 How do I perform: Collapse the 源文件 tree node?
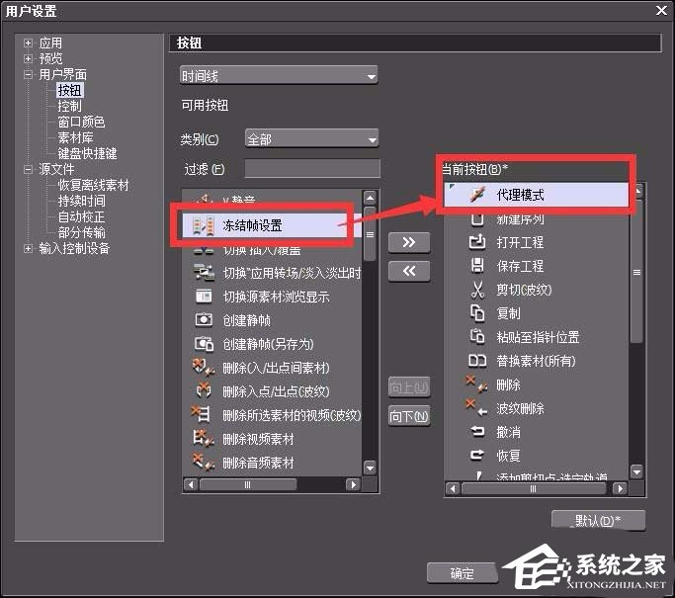(x=28, y=169)
